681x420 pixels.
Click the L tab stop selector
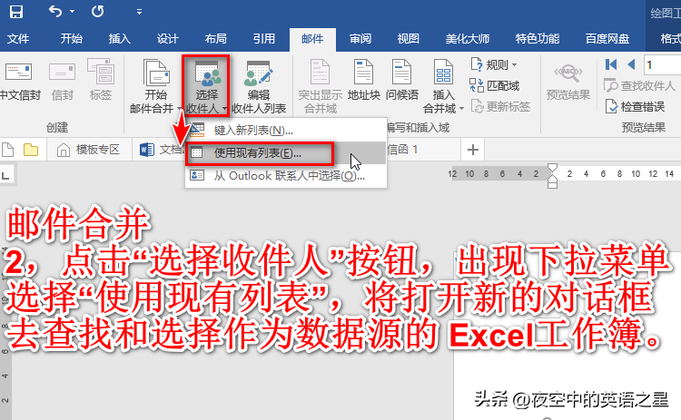[6, 176]
